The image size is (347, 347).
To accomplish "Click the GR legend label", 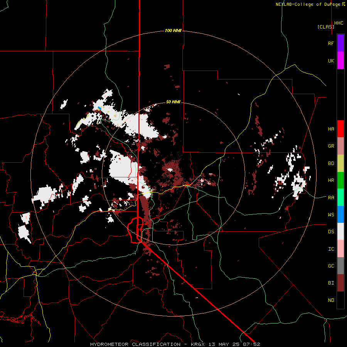I will point(331,146).
